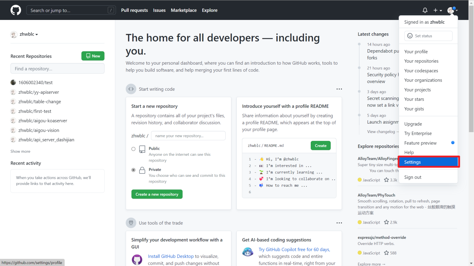
Task: Open the GitHub Octocat logo homepage
Action: [x=16, y=10]
